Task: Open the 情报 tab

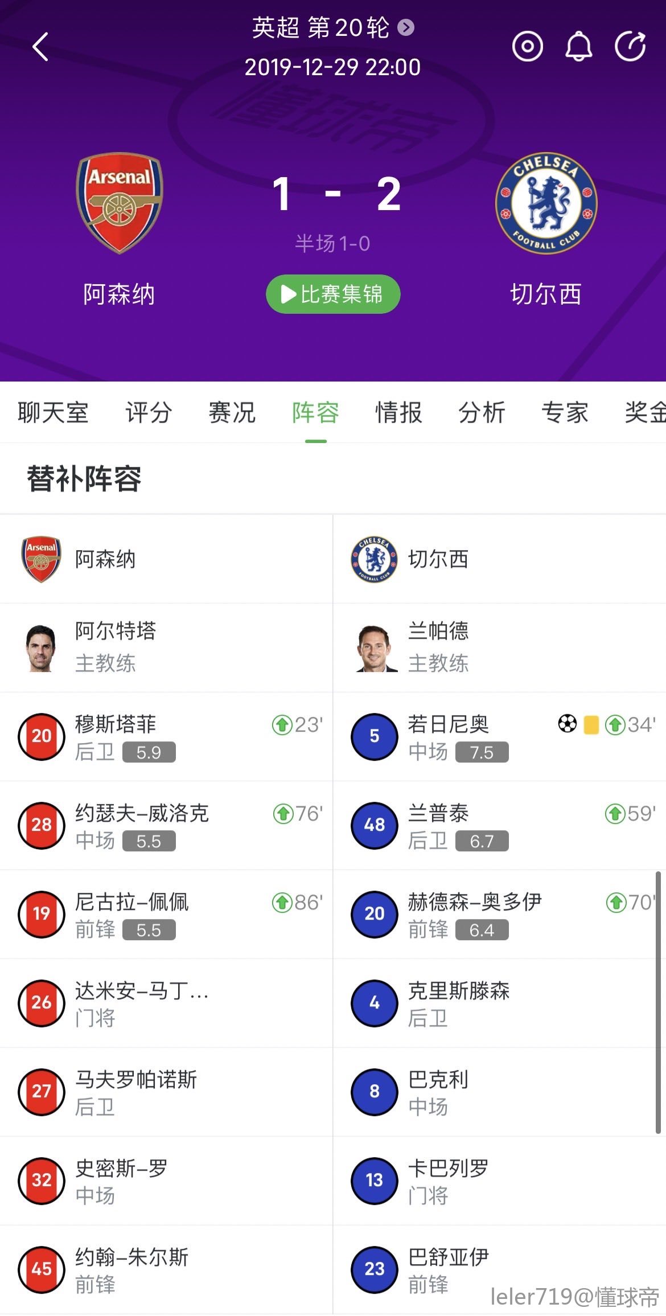Action: click(x=398, y=413)
